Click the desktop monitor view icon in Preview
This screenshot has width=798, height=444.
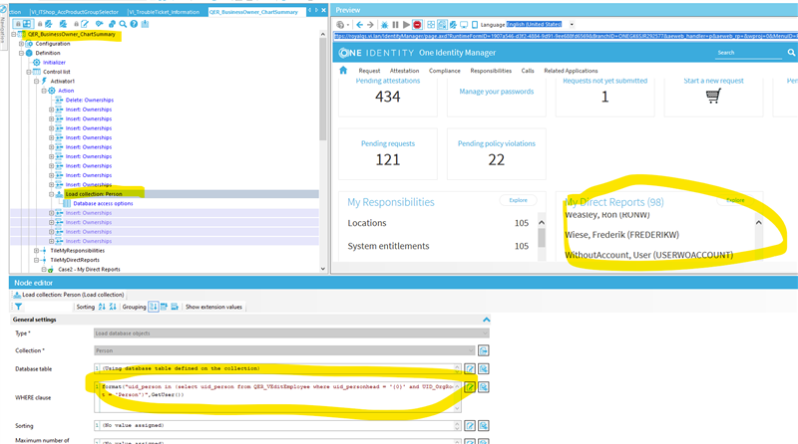click(464, 24)
